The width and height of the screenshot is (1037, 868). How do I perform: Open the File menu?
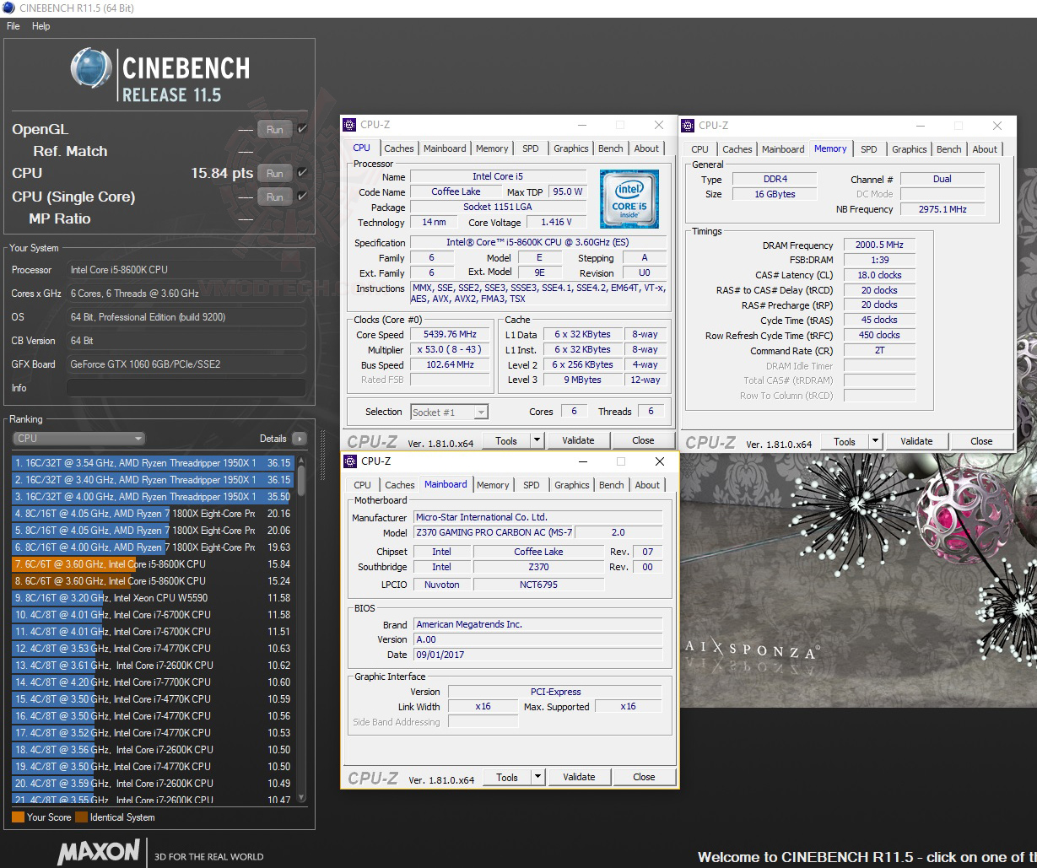13,26
